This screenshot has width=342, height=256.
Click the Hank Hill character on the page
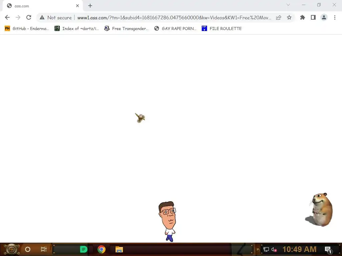point(168,221)
